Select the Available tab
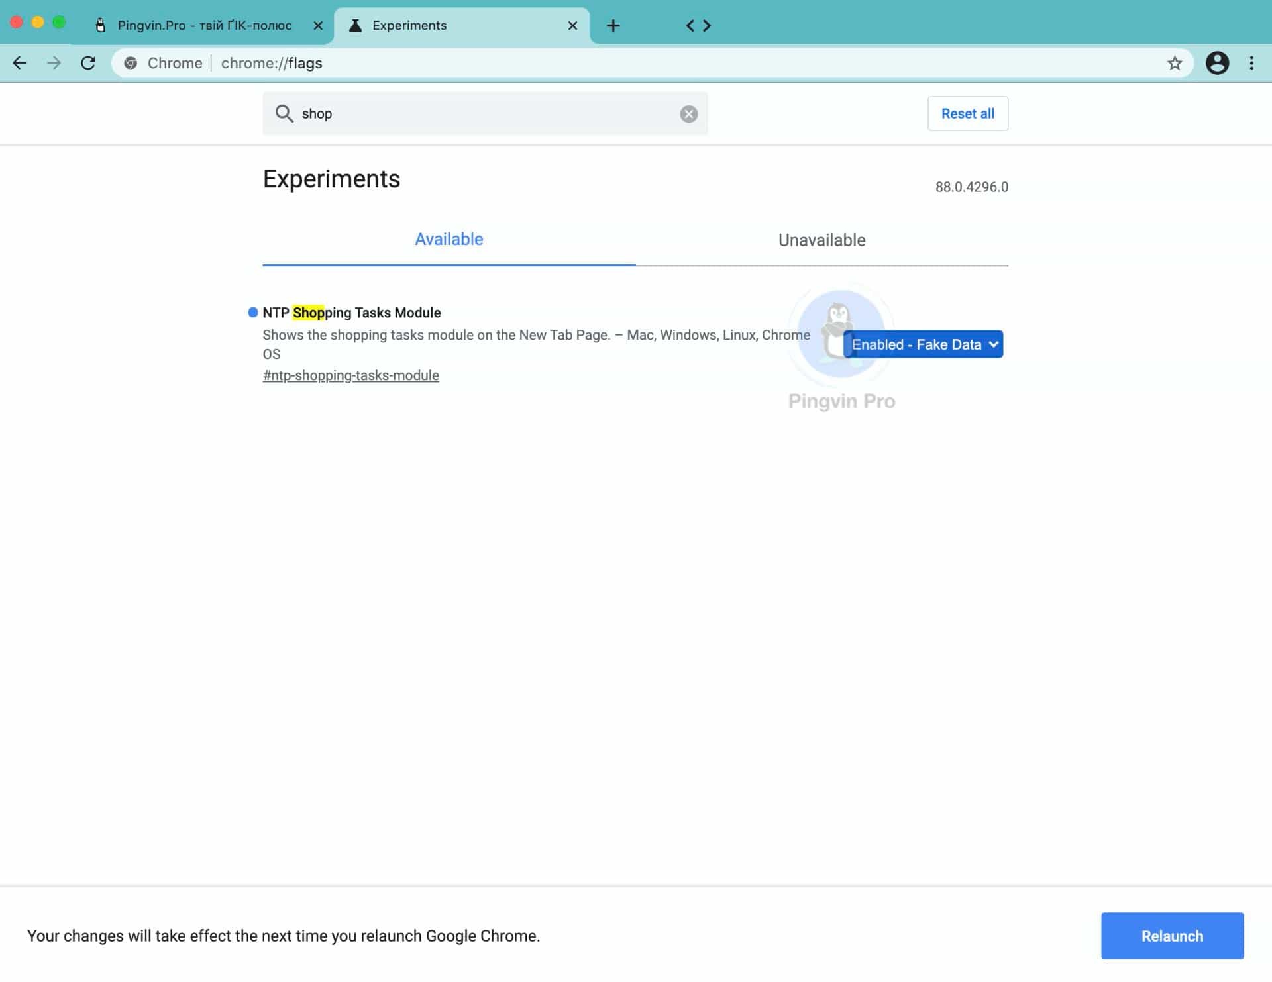1272x982 pixels. (x=449, y=240)
